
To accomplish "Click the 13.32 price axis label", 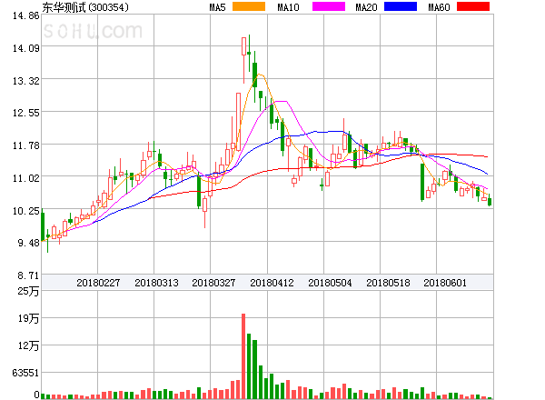I will [25, 81].
